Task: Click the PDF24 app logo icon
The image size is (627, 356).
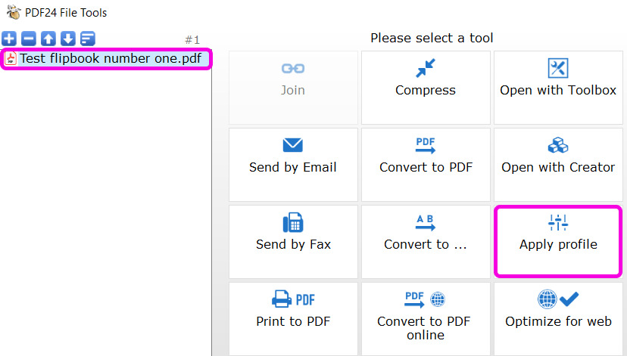Action: click(x=14, y=12)
